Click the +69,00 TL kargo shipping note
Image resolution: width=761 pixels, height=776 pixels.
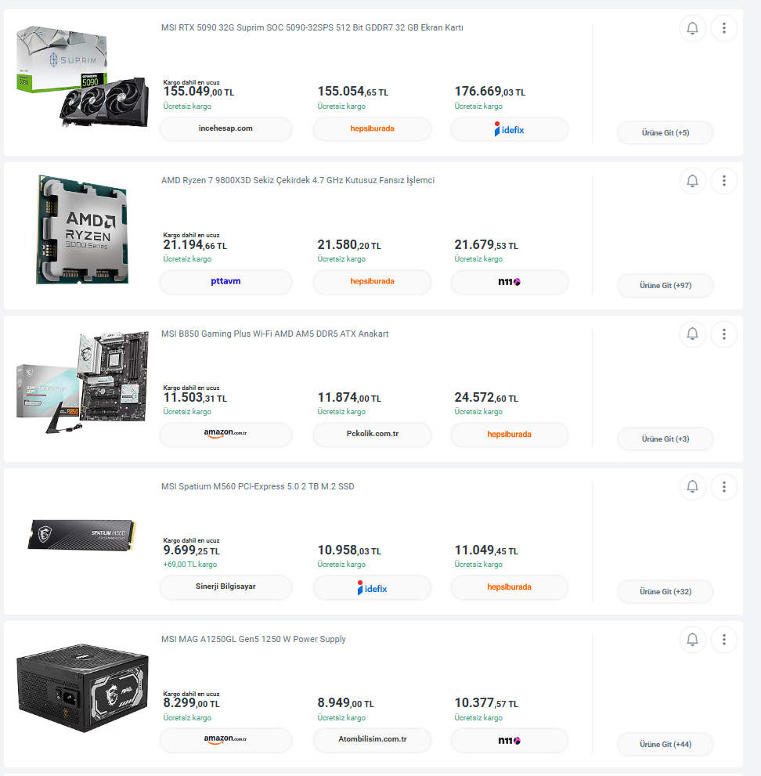click(x=190, y=564)
